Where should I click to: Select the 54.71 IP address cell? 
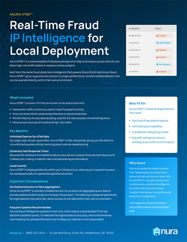coord(134,71)
